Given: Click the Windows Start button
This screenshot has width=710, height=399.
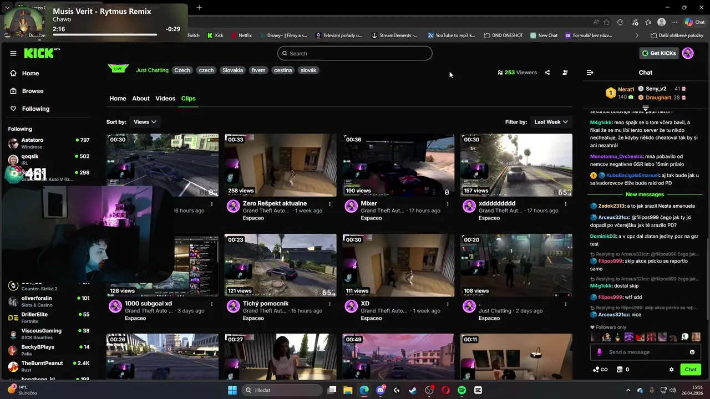Looking at the screenshot, I should [x=232, y=390].
